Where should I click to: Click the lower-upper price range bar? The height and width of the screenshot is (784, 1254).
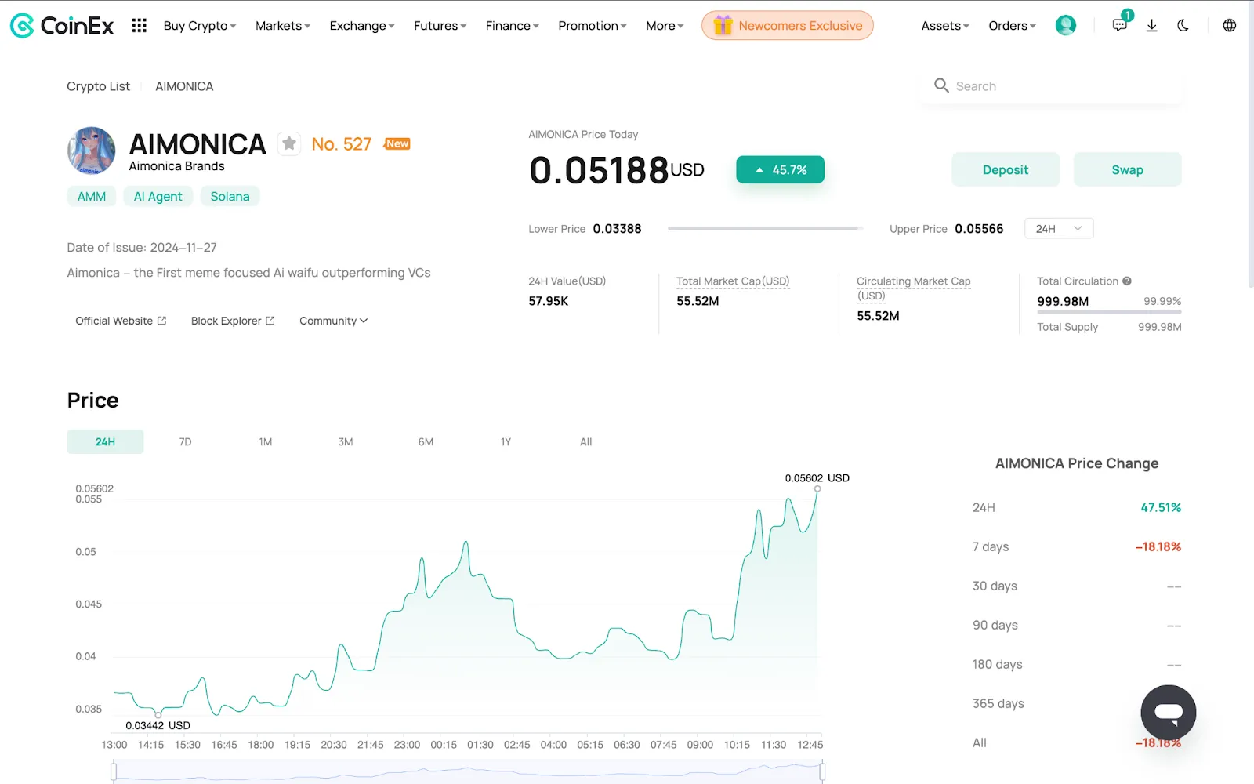pyautogui.click(x=765, y=228)
